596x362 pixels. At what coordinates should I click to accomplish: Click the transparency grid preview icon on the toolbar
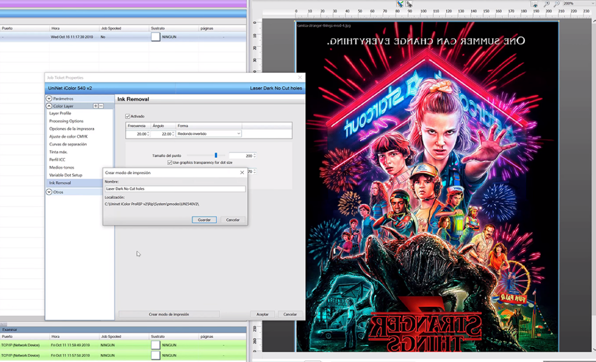[x=533, y=3]
